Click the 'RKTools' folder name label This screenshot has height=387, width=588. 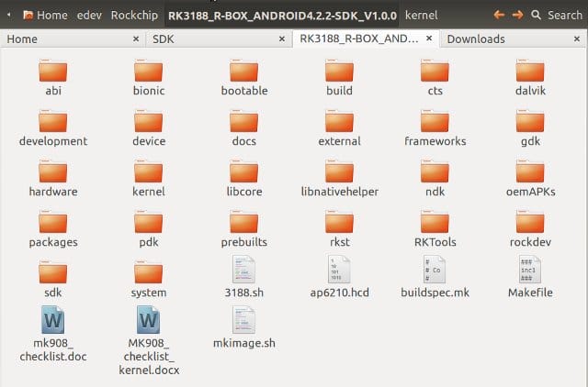coord(435,242)
